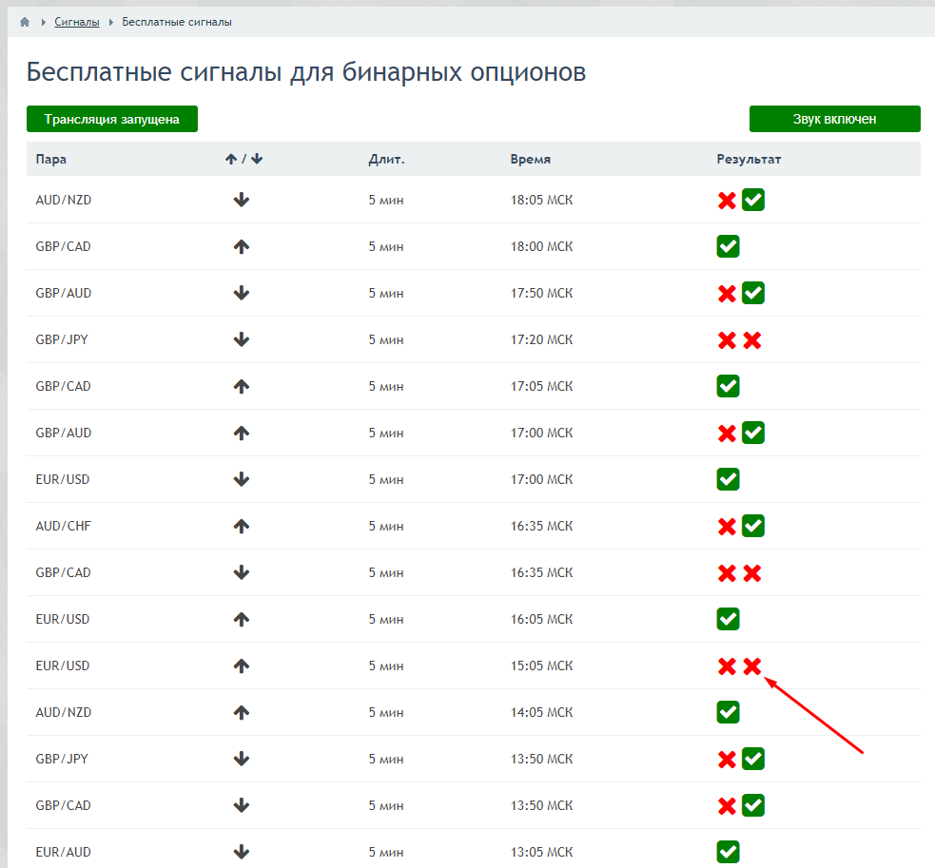Click the green checkmark in EUR/USD 17:00 row
Image resolution: width=935 pixels, height=868 pixels.
click(x=728, y=479)
